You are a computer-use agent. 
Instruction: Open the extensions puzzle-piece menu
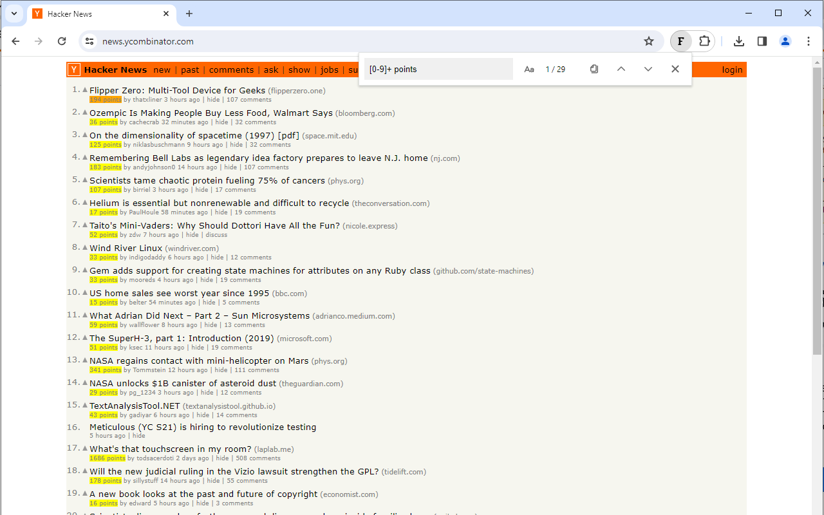coord(704,41)
